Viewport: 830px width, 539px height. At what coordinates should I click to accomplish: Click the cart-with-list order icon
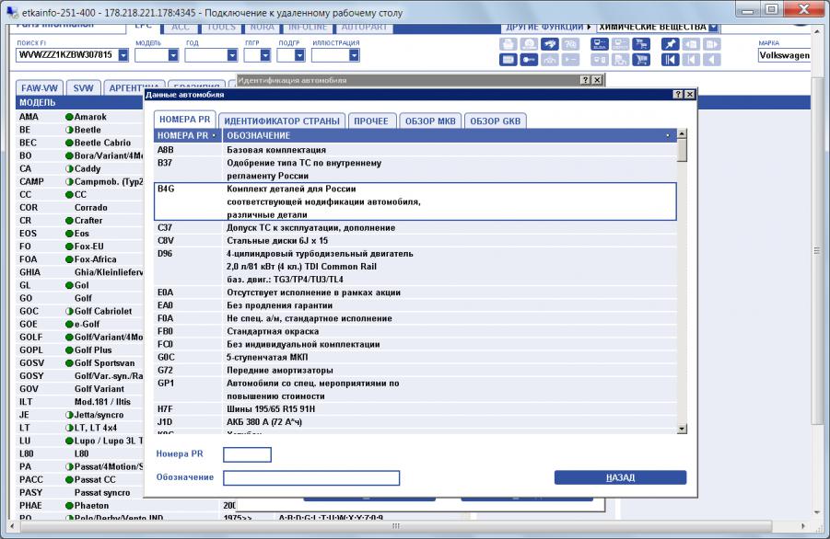pos(641,44)
